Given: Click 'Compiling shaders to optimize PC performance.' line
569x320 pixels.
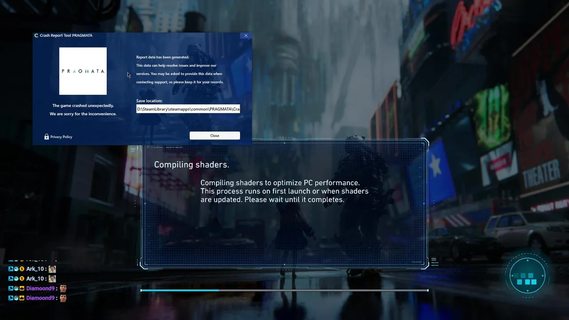Looking at the screenshot, I should pos(280,183).
